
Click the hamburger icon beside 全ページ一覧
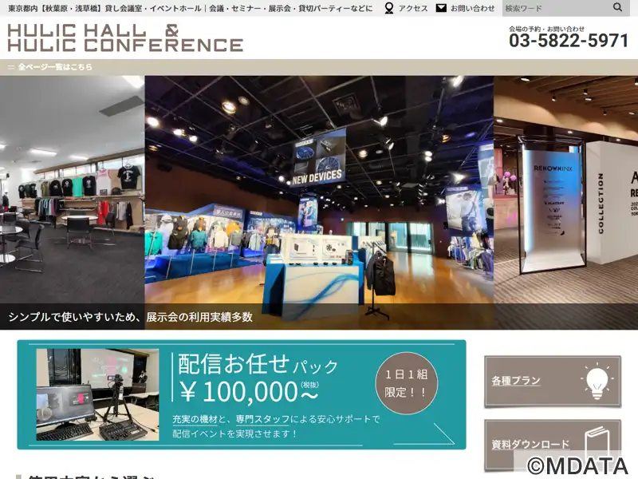coord(11,67)
